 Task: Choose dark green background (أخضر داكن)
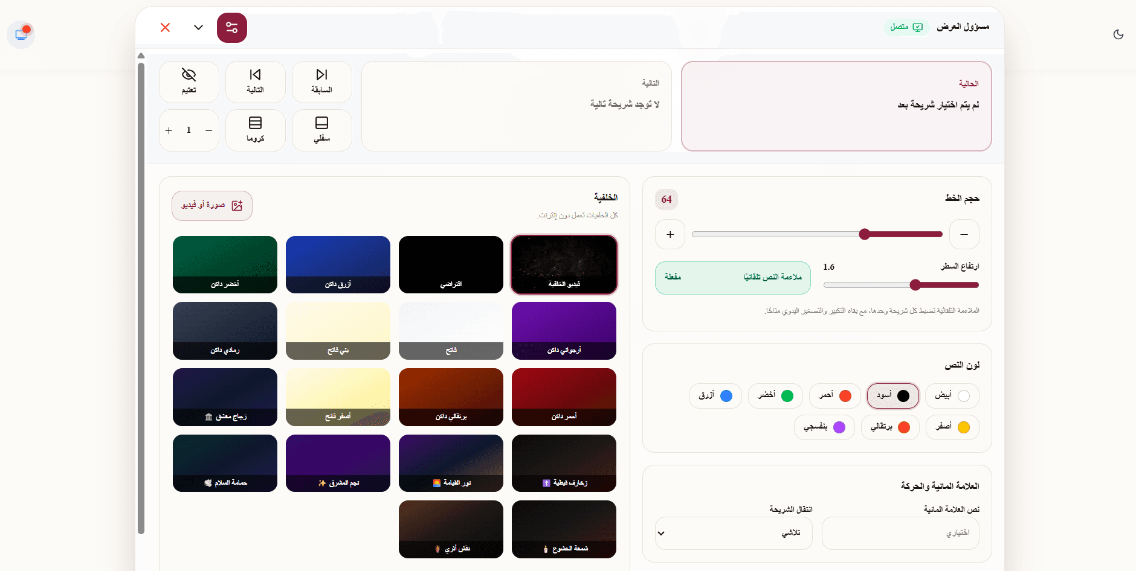tap(225, 264)
